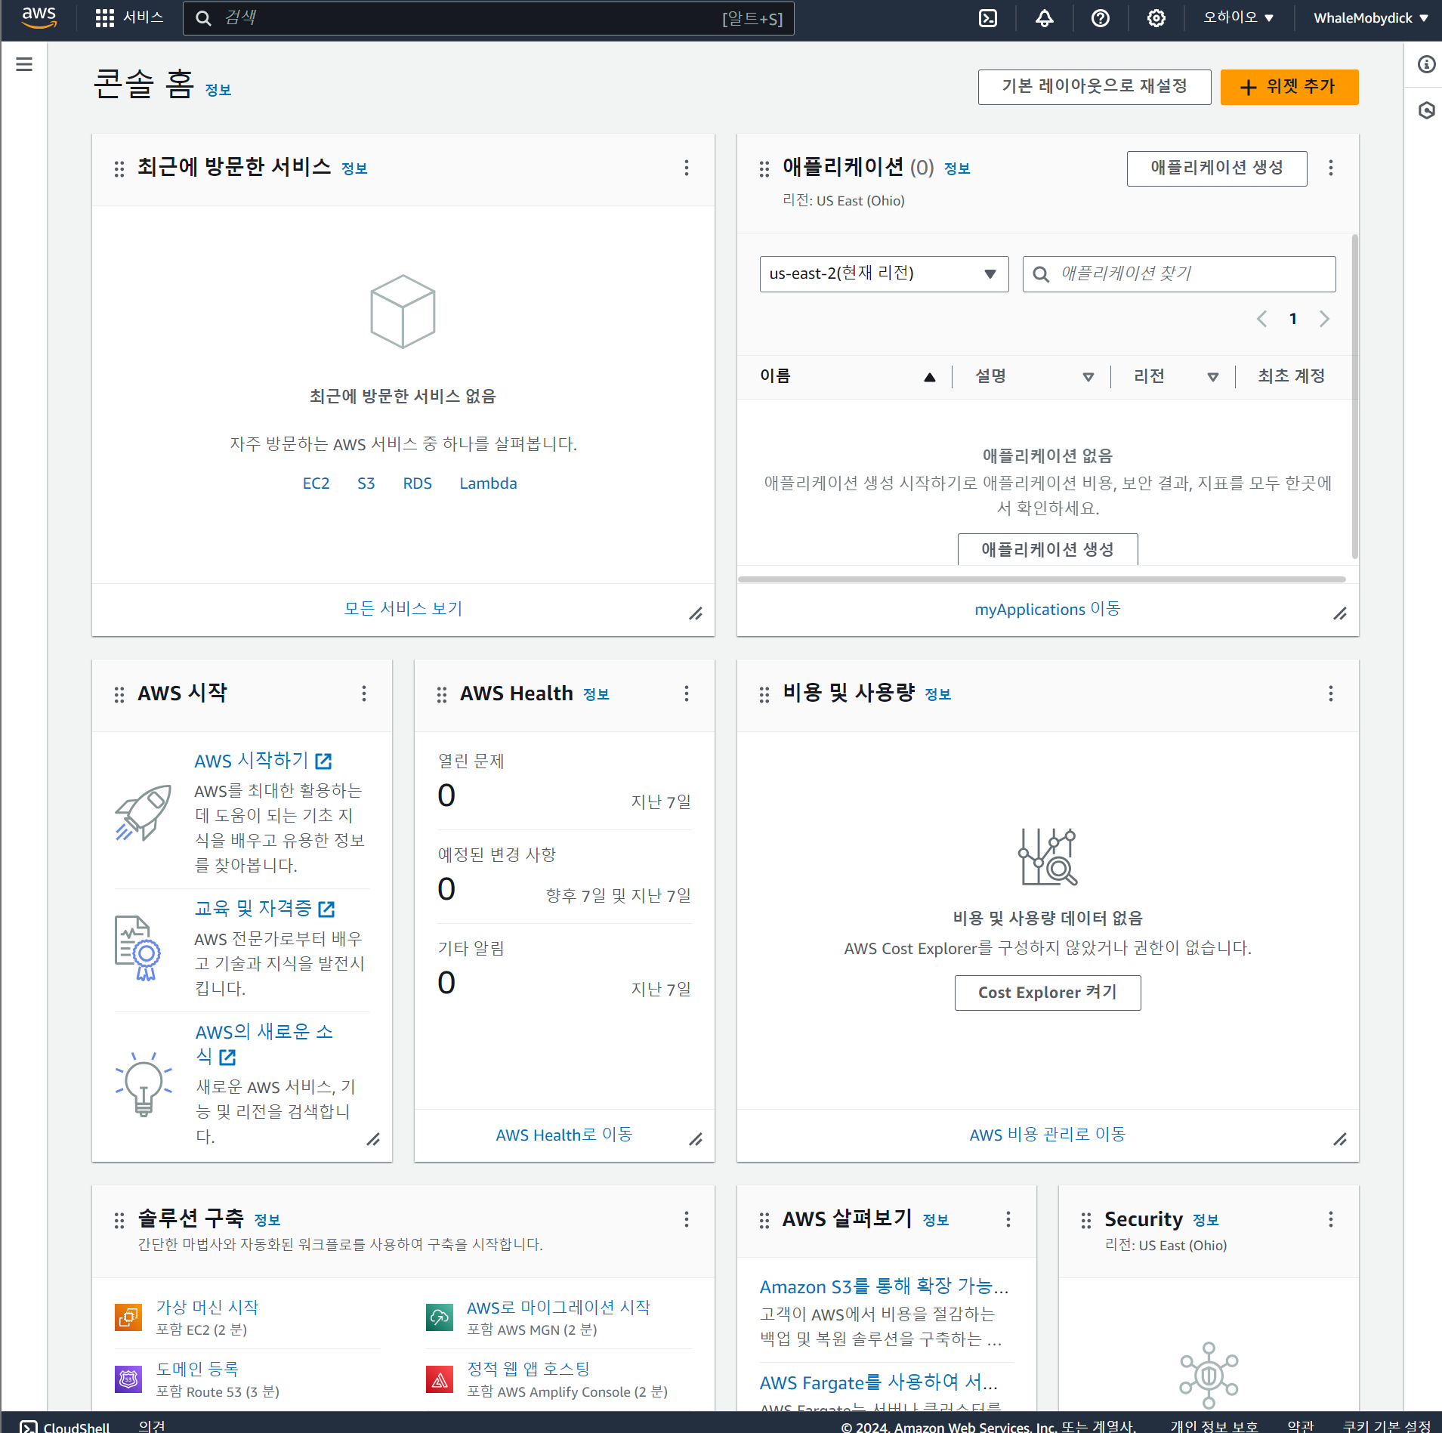Open the 애플리케이션 widget options menu
1442x1433 pixels.
pyautogui.click(x=1331, y=168)
